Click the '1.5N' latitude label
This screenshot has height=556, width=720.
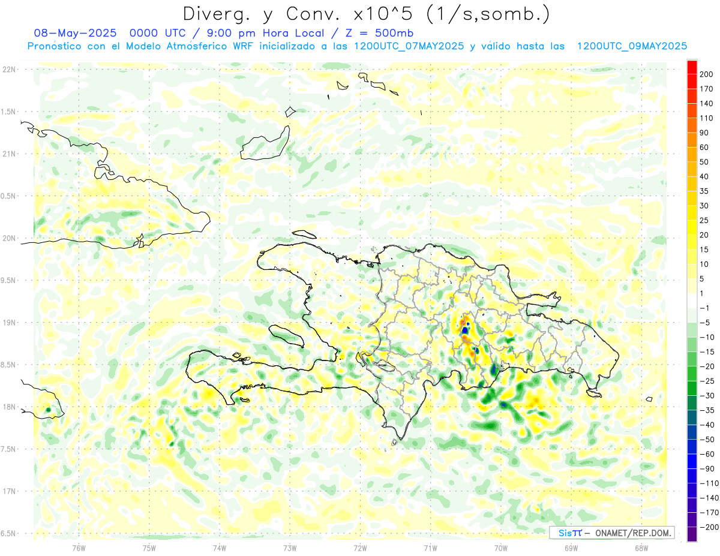[9, 112]
